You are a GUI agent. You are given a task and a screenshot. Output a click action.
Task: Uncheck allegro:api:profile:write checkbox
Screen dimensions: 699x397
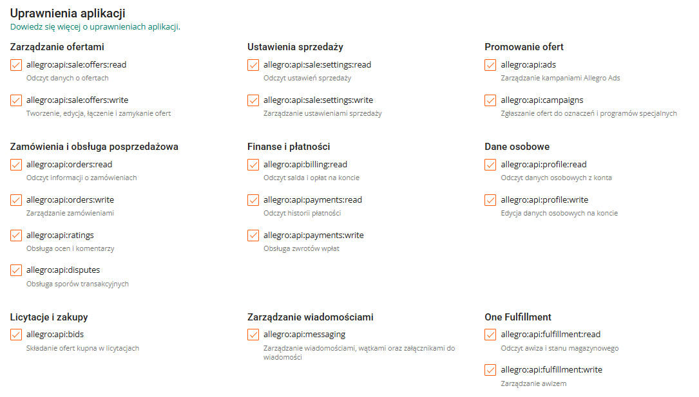(490, 200)
